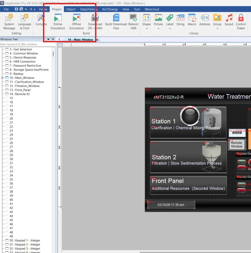Switch to the IIoT/Energy ribbon tab
251x253 pixels.
click(x=110, y=9)
